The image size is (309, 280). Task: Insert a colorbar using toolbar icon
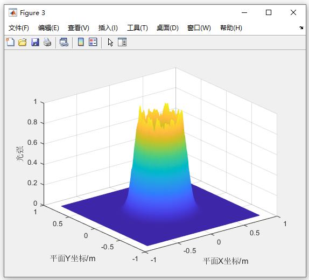pos(81,42)
